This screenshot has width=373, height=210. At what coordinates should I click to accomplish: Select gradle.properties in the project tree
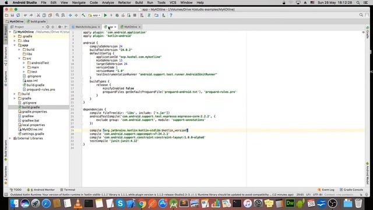coord(34,111)
